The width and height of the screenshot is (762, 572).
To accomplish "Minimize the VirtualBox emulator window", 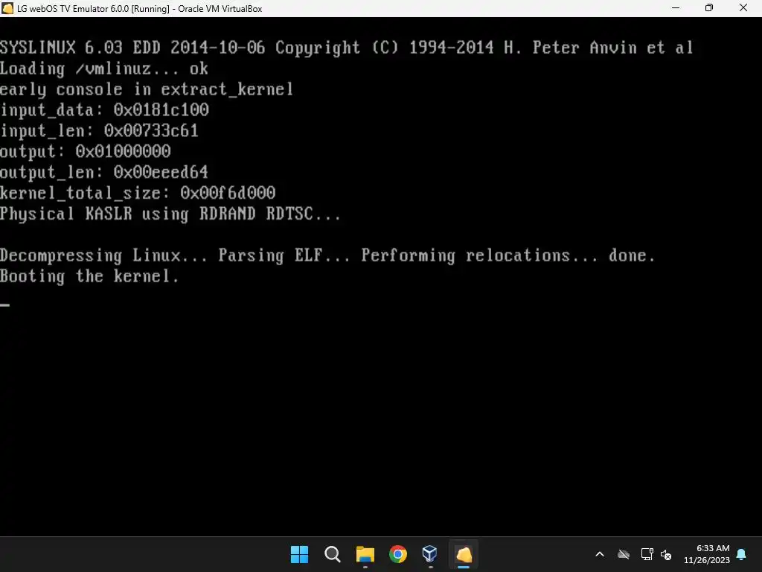I will pos(676,8).
